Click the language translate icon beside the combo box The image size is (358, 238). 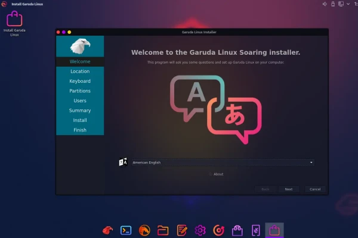pyautogui.click(x=123, y=162)
